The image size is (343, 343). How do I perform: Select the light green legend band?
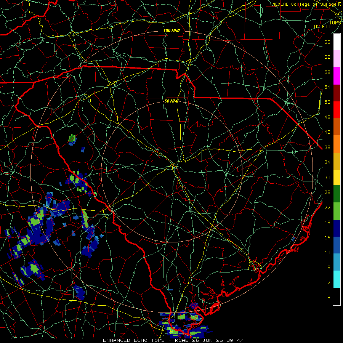[x=337, y=211]
